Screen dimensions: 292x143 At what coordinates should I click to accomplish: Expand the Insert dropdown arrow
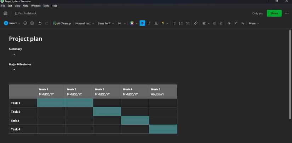click(19, 23)
